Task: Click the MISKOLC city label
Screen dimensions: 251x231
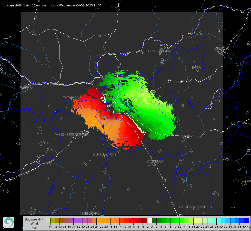Action: click(x=222, y=48)
